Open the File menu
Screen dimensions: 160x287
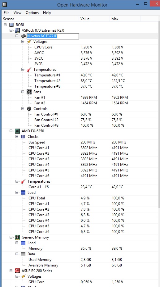pyautogui.click(x=6, y=13)
